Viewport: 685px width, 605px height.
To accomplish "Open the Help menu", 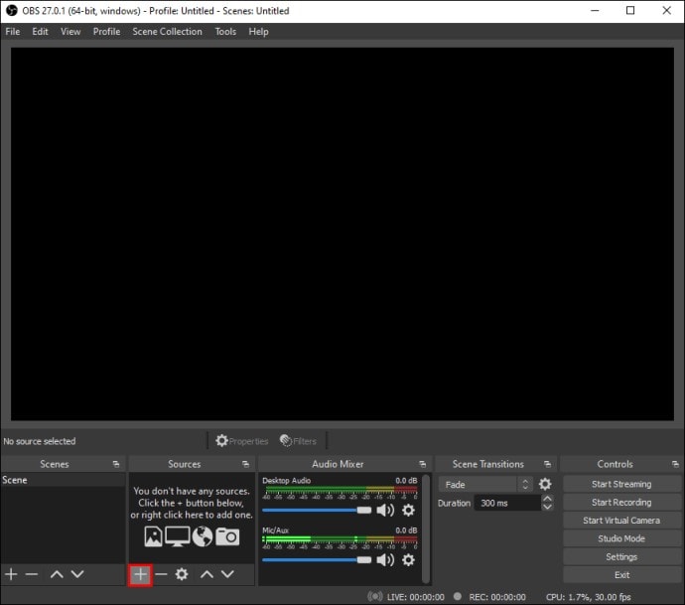I will [259, 32].
